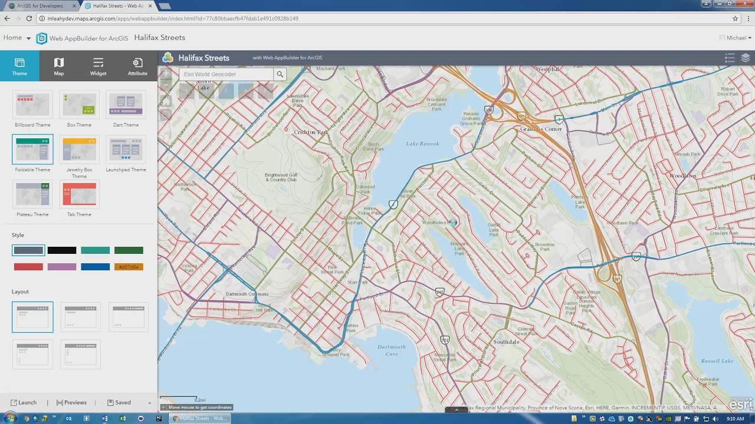This screenshot has width=755, height=424.
Task: Switch to the Theme tab
Action: pos(19,66)
